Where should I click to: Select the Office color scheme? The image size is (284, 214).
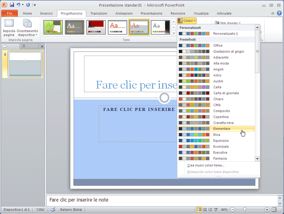pyautogui.click(x=216, y=45)
